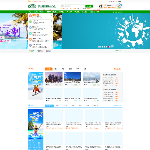Click the blue more link in lower section header
The image size is (150, 150).
(118, 106)
